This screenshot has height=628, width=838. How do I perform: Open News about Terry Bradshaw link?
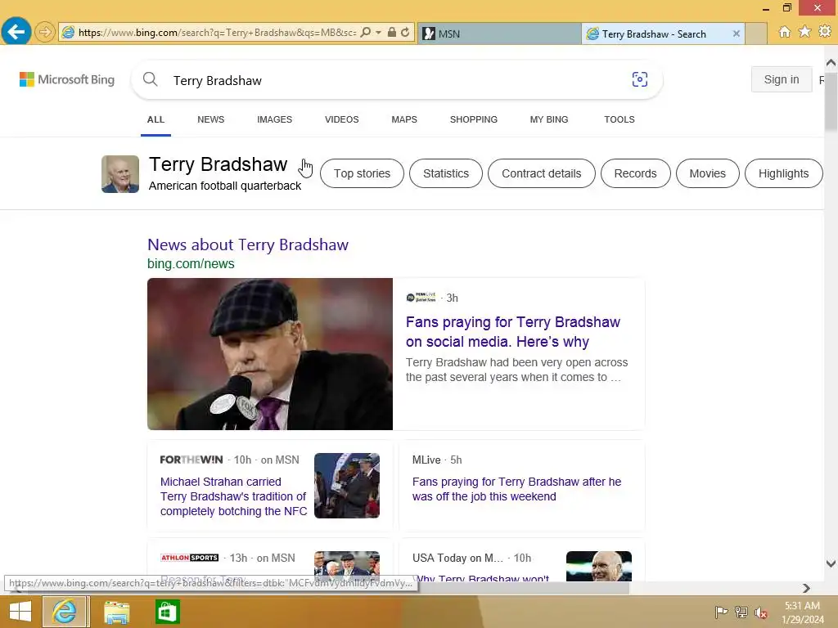click(248, 244)
